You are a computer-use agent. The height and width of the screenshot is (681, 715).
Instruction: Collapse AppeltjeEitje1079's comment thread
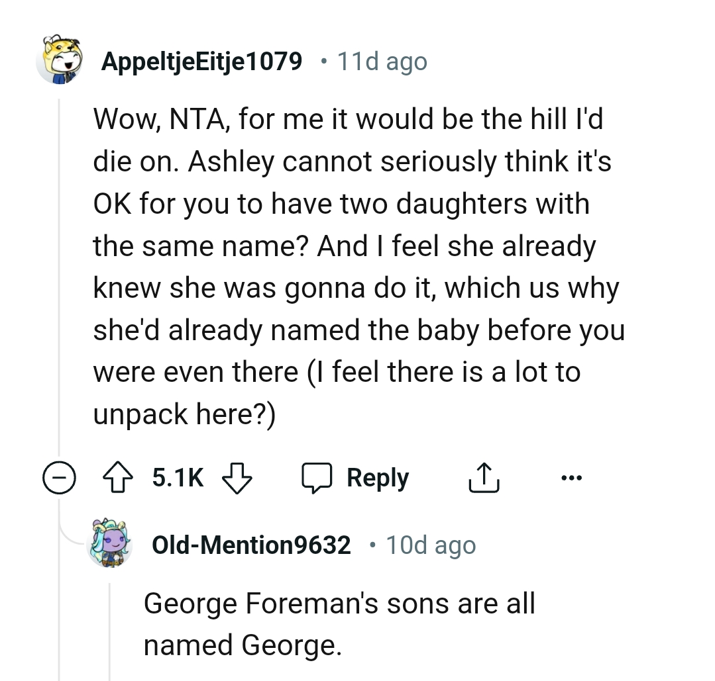[x=59, y=477]
